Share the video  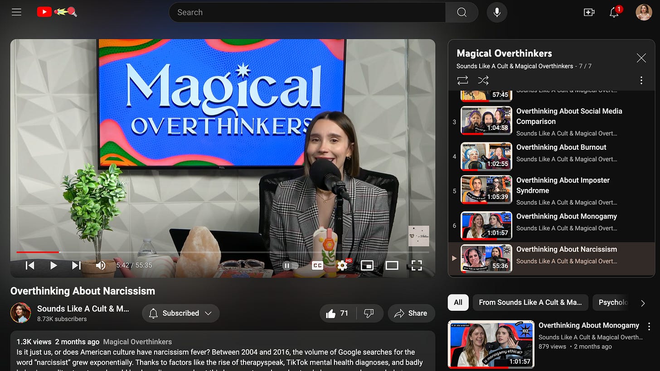click(x=411, y=313)
